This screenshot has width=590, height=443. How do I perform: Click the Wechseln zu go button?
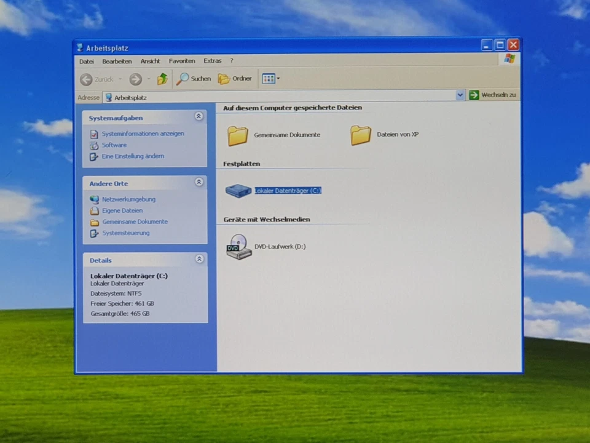click(492, 95)
